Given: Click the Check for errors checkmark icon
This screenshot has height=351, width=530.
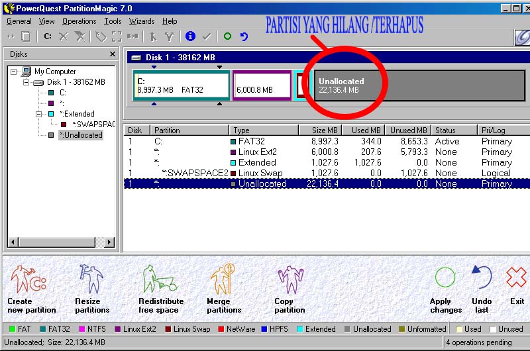Looking at the screenshot, I should click(x=207, y=36).
